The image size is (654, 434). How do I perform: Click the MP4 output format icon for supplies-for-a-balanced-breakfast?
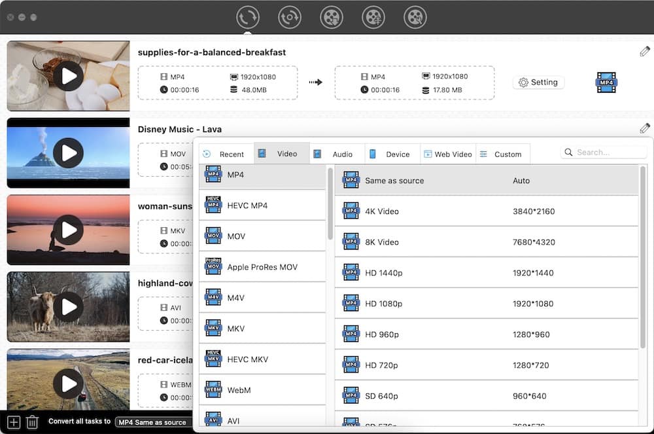point(606,82)
